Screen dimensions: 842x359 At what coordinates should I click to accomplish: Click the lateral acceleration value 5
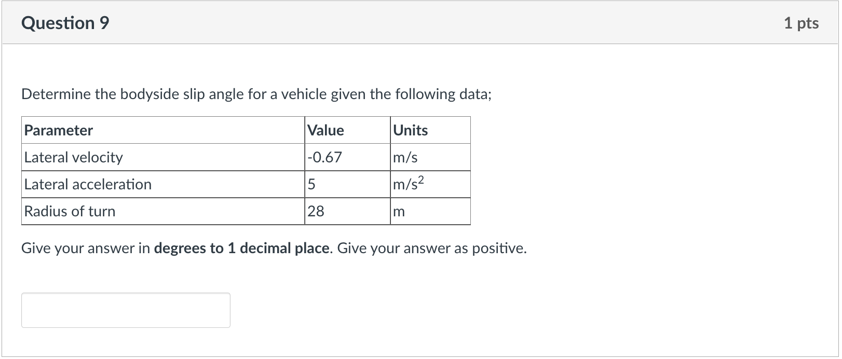pyautogui.click(x=347, y=184)
